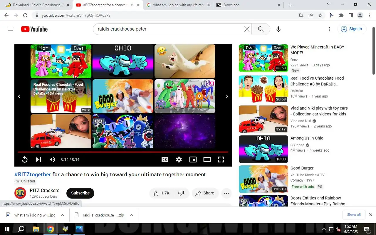
Task: Open the endscreen laughing cat video
Action: tap(185, 61)
